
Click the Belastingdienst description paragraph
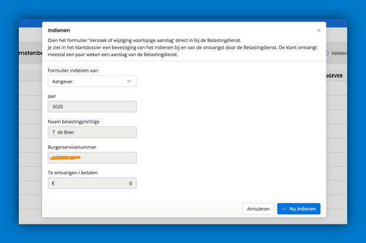(177, 48)
